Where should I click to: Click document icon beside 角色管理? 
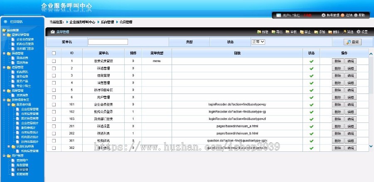[x=13, y=165]
